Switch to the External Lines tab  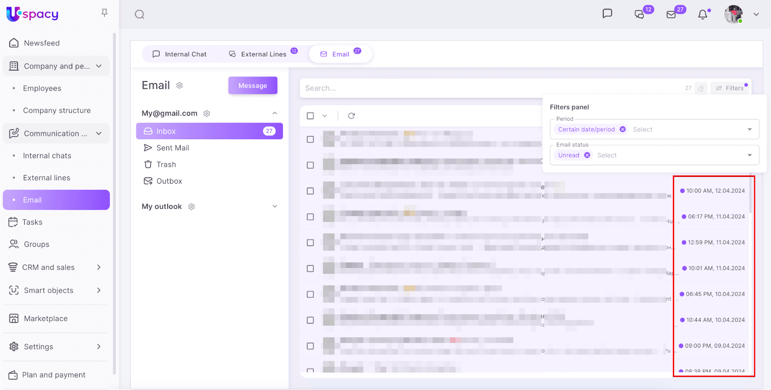click(258, 54)
